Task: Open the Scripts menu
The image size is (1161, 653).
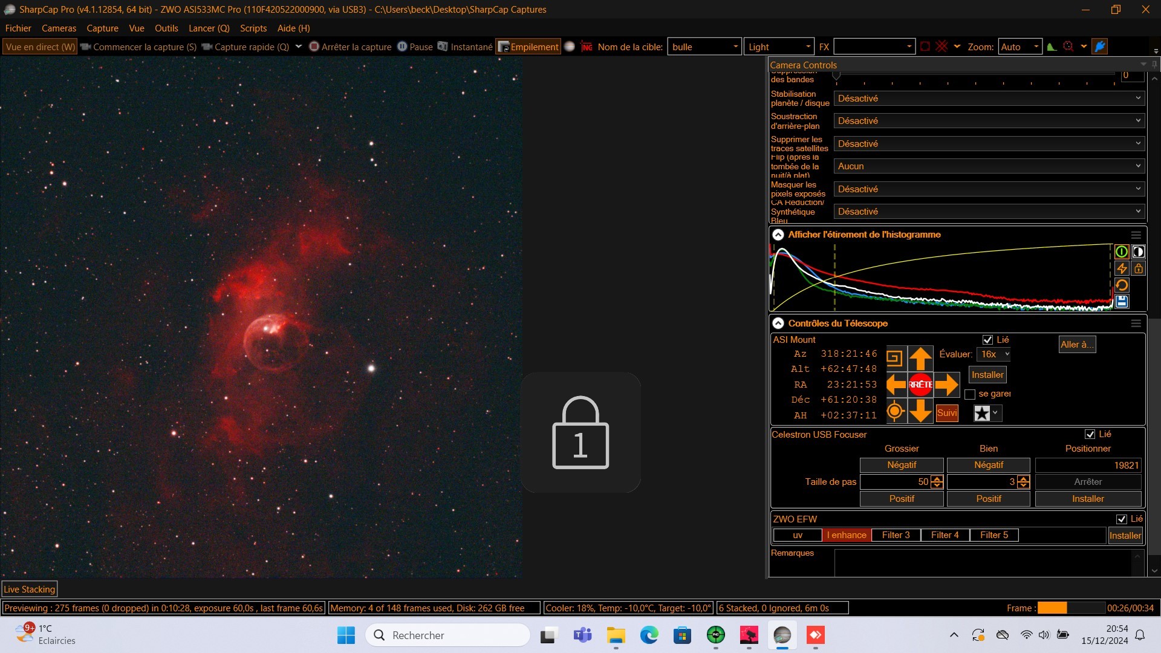Action: pyautogui.click(x=253, y=28)
